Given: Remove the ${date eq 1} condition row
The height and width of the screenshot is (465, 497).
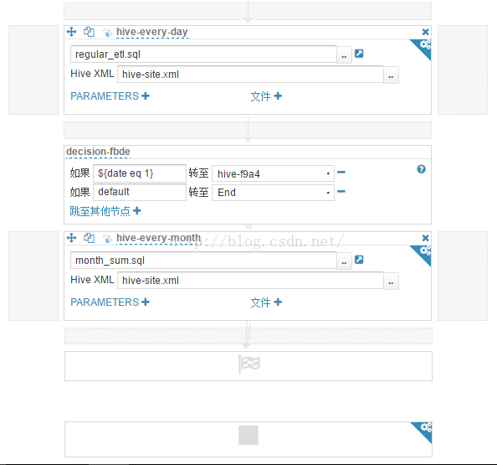Looking at the screenshot, I should [341, 173].
